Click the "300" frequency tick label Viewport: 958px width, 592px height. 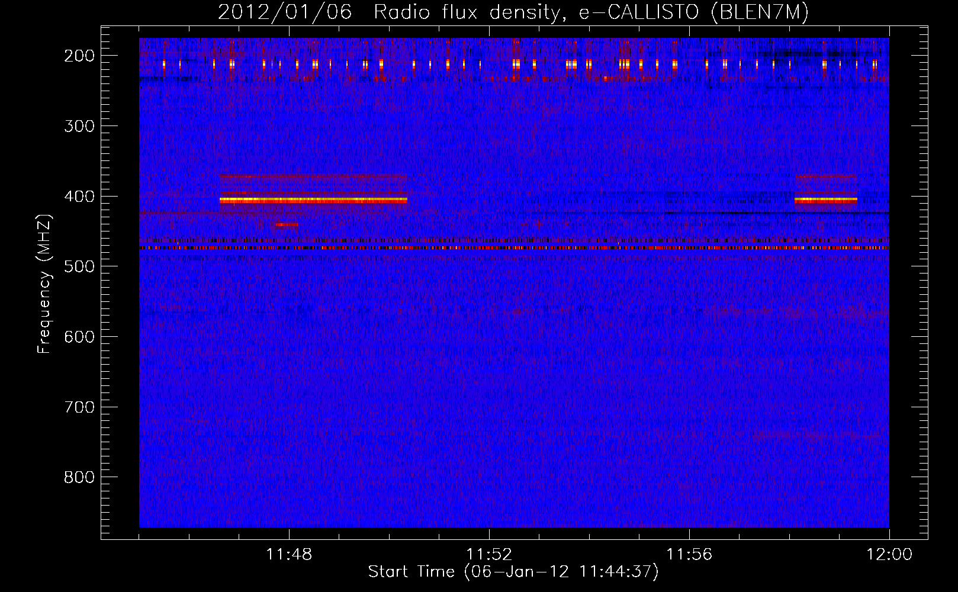pos(79,126)
